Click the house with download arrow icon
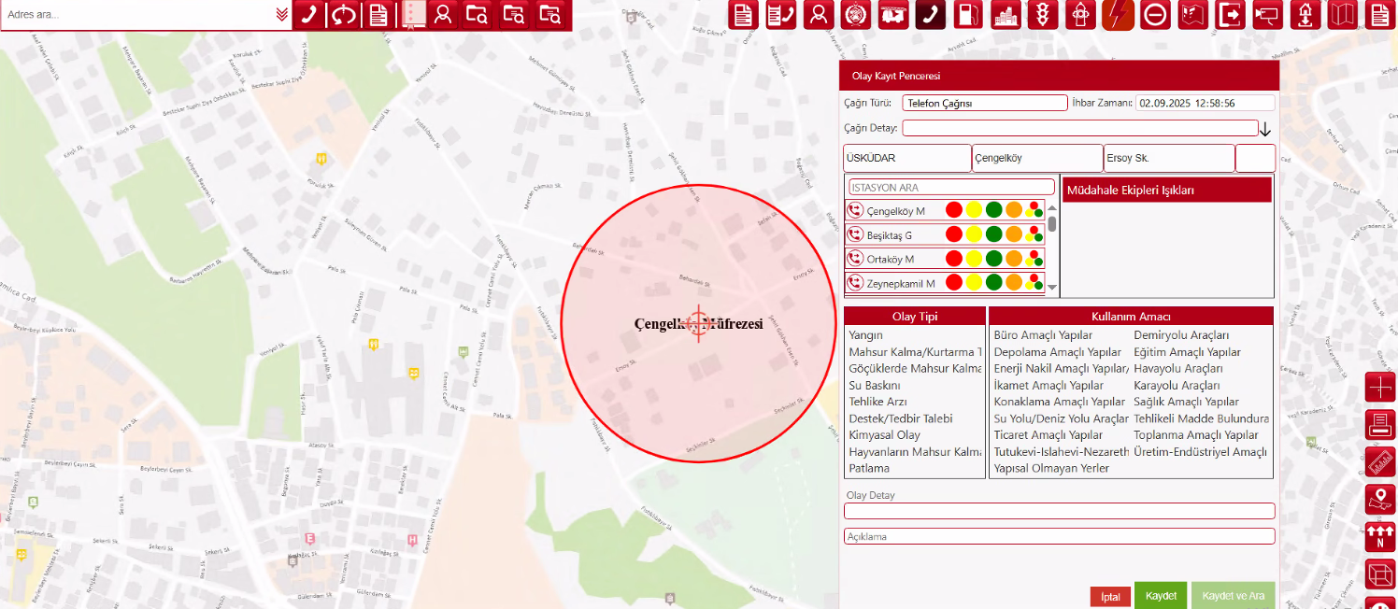Image resolution: width=1398 pixels, height=609 pixels. [x=1305, y=15]
